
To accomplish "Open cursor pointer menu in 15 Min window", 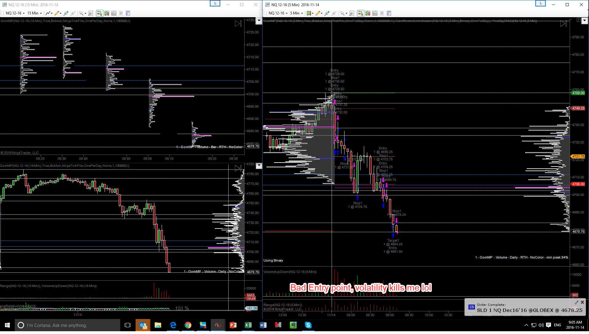I will pos(83,13).
